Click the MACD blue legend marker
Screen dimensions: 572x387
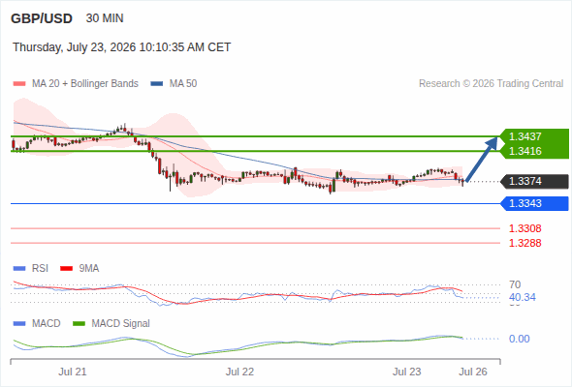19,324
